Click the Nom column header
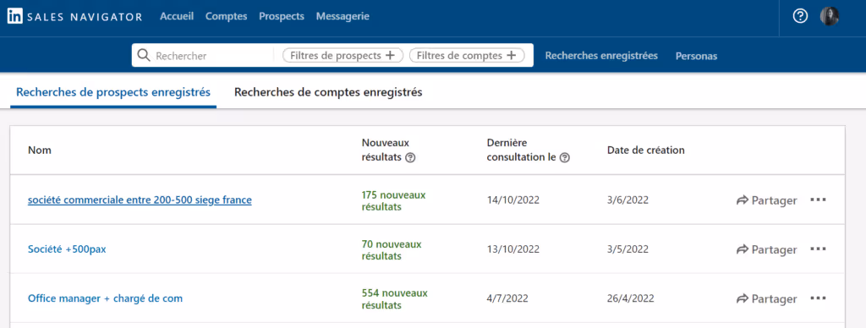 tap(39, 150)
